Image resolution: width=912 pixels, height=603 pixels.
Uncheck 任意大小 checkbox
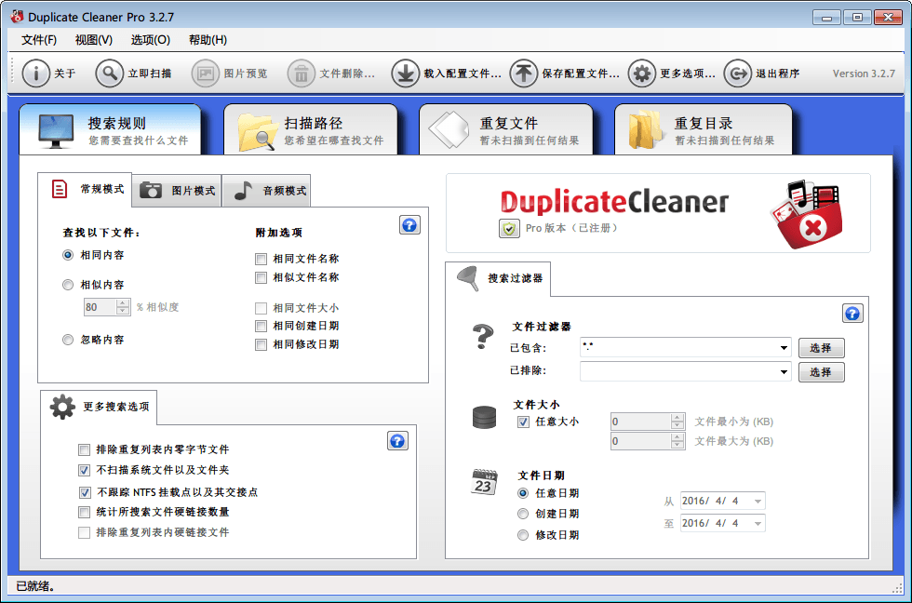[523, 422]
